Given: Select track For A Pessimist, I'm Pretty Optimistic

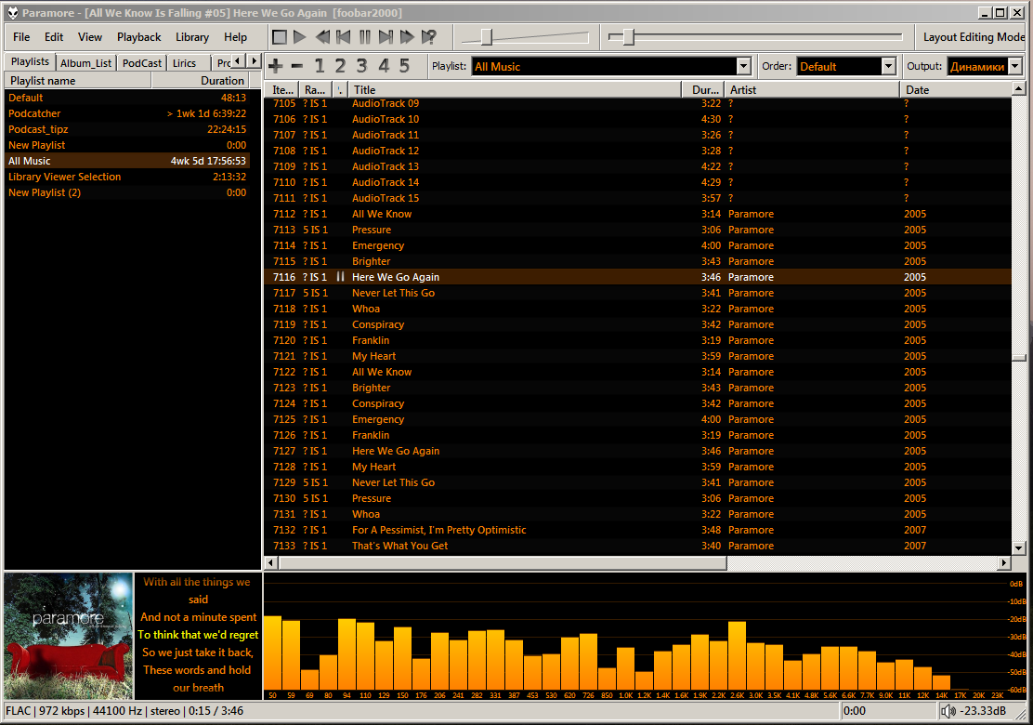Looking at the screenshot, I should click(x=637, y=530).
